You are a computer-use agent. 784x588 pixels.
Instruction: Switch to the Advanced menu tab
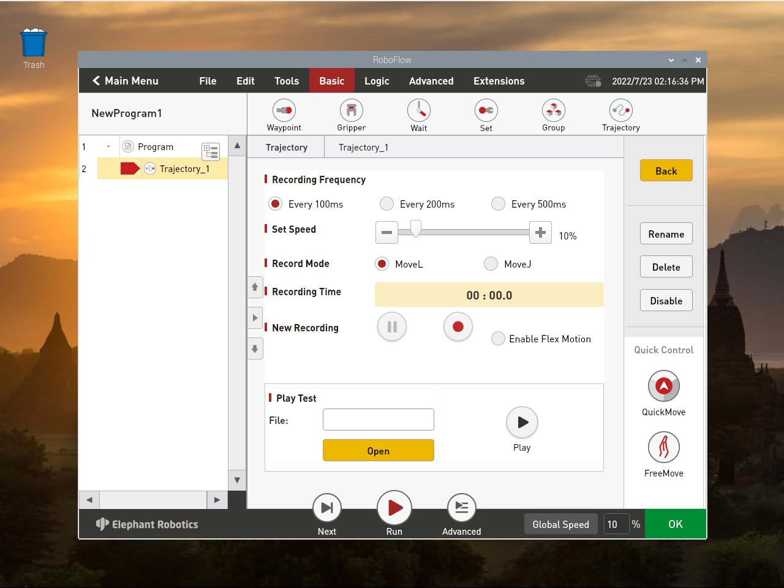pos(431,81)
